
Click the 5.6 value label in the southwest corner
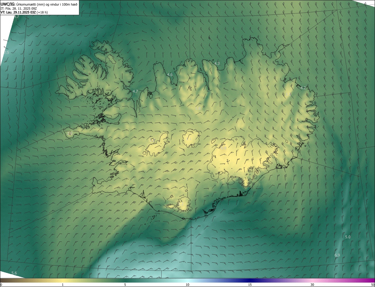coord(14,273)
